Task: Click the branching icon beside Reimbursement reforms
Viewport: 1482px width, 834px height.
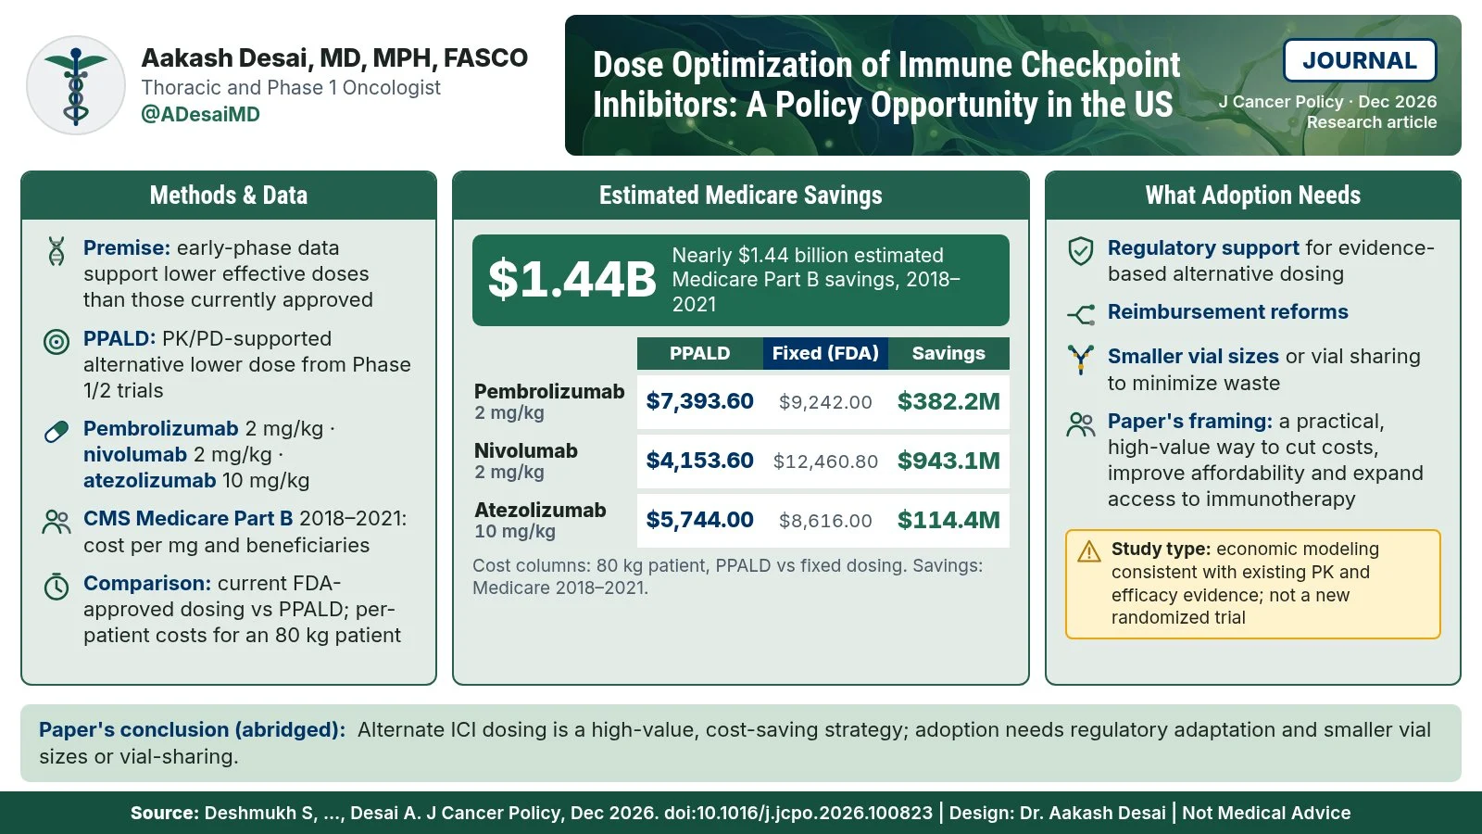Action: pos(1081,315)
